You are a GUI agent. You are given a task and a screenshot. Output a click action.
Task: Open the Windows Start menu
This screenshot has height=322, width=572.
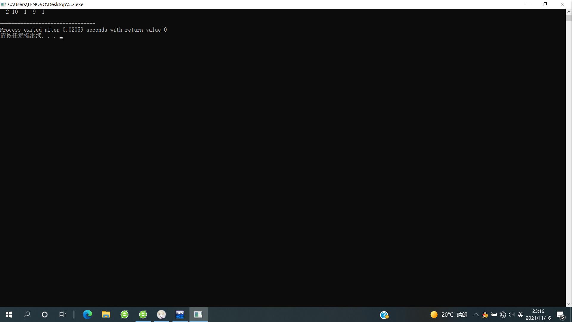tap(9, 315)
